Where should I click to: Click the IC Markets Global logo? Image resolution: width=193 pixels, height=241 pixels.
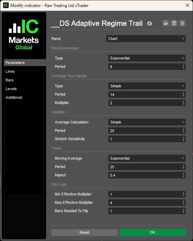tap(24, 34)
